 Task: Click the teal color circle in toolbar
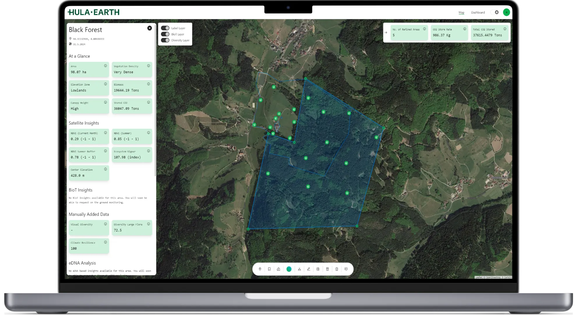(289, 269)
